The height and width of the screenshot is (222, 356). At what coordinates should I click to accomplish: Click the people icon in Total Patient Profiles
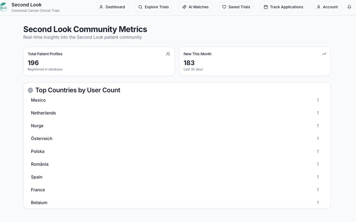(168, 54)
